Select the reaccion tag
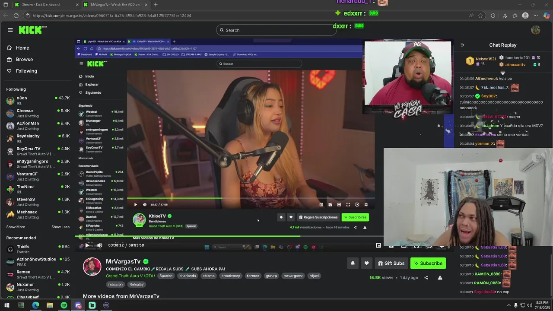The width and height of the screenshot is (553, 311). (x=115, y=285)
